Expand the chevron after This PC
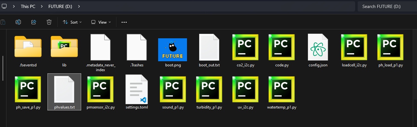Screen dimensions: 417x127 pos(42,6)
